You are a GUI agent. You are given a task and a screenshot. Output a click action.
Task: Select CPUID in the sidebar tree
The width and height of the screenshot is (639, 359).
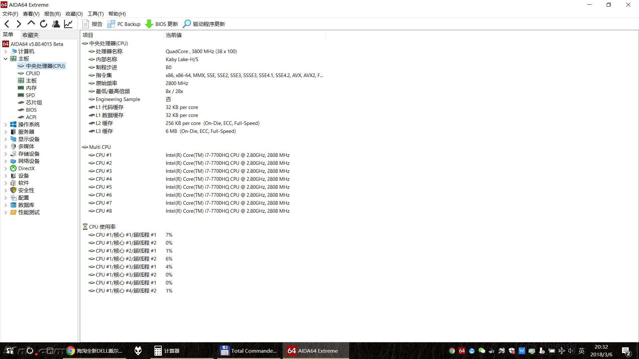coord(33,73)
